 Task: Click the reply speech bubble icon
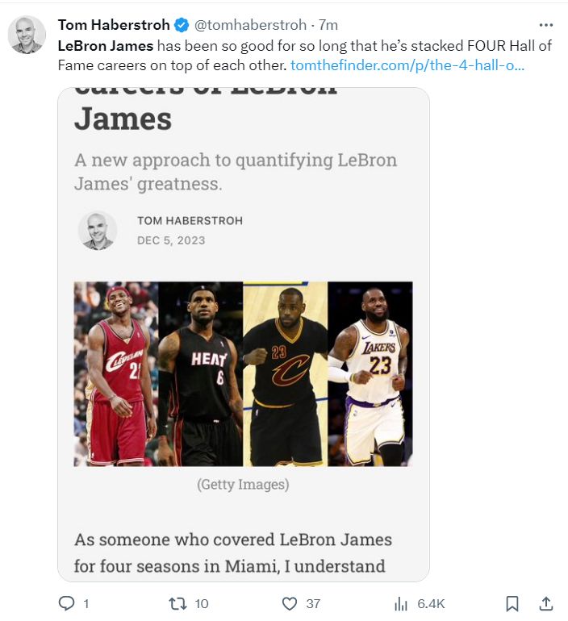click(x=68, y=603)
